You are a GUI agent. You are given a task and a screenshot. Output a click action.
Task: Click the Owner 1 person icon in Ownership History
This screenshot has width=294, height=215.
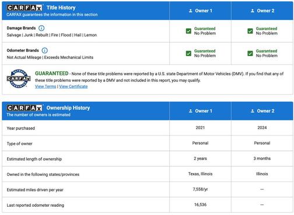click(191, 111)
